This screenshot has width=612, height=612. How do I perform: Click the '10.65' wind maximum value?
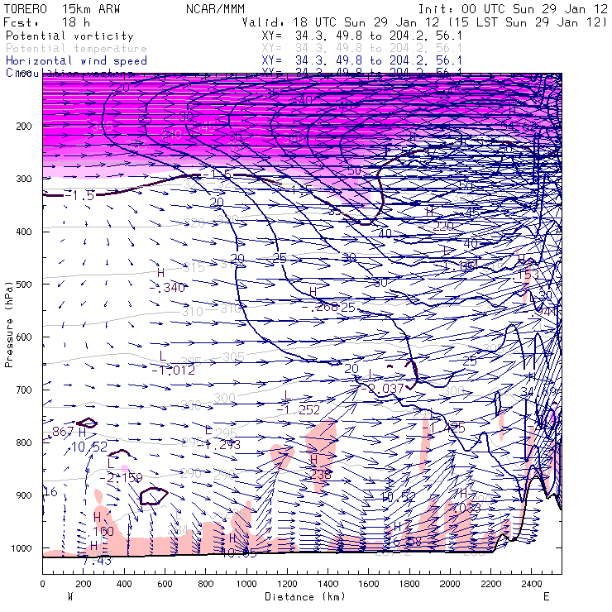(239, 553)
